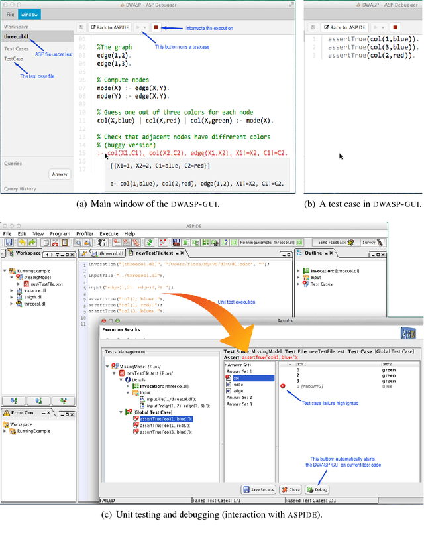Click the Cut scissors icon in ASPIDE toolbar
The width and height of the screenshot is (424, 535).
[x=55, y=242]
